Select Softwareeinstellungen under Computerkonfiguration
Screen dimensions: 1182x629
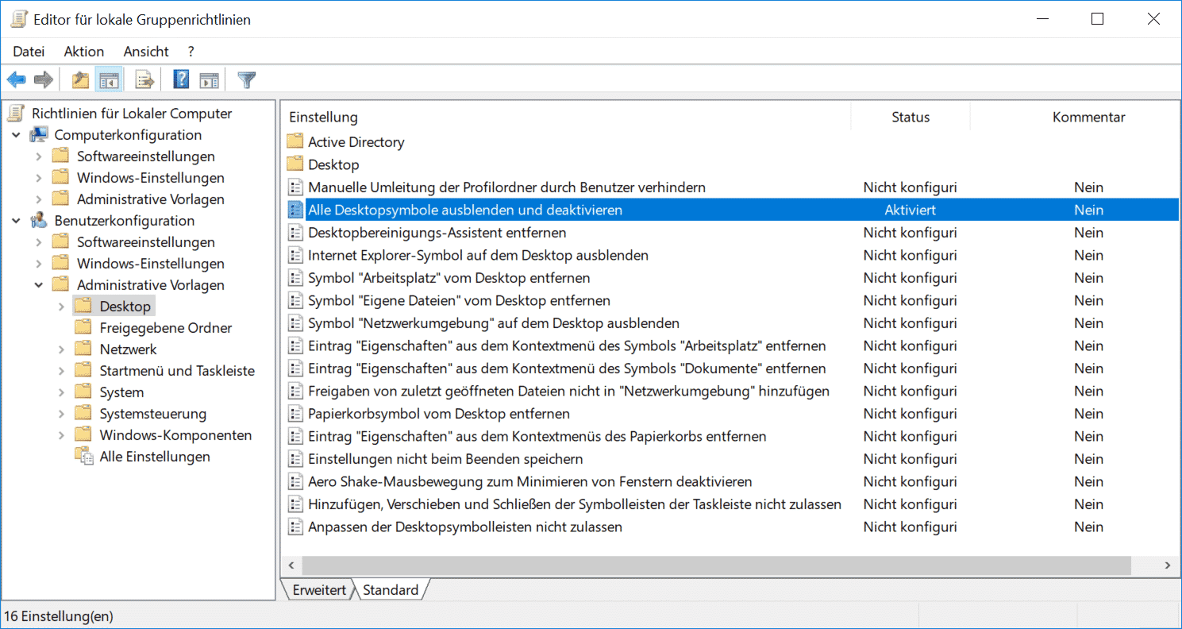point(146,156)
